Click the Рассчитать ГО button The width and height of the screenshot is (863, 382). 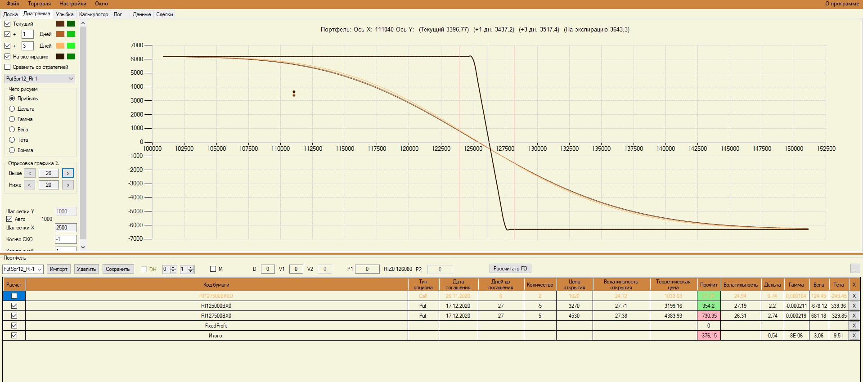click(x=510, y=269)
